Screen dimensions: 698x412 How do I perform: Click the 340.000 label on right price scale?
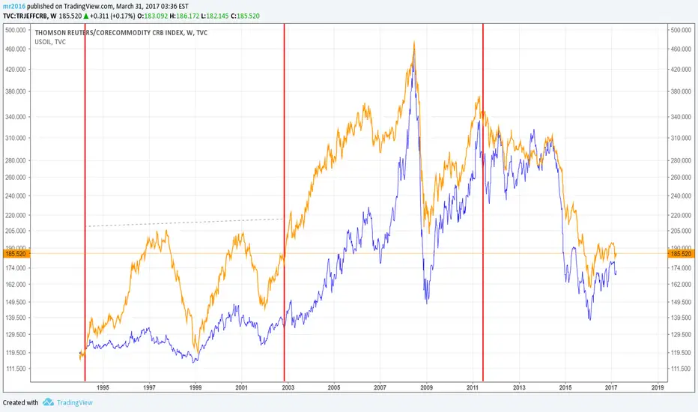pos(681,117)
